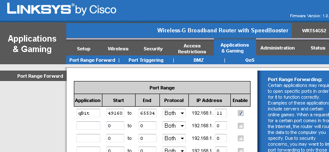The image size is (329, 152).
Task: Open the Setup tab
Action: point(84,49)
